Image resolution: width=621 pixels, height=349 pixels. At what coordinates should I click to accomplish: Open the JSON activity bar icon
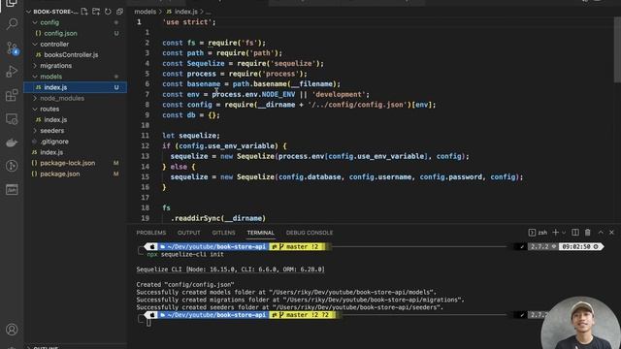coord(12,190)
